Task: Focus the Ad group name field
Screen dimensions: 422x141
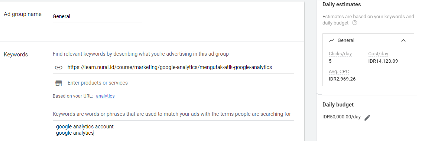Action: click(x=97, y=17)
